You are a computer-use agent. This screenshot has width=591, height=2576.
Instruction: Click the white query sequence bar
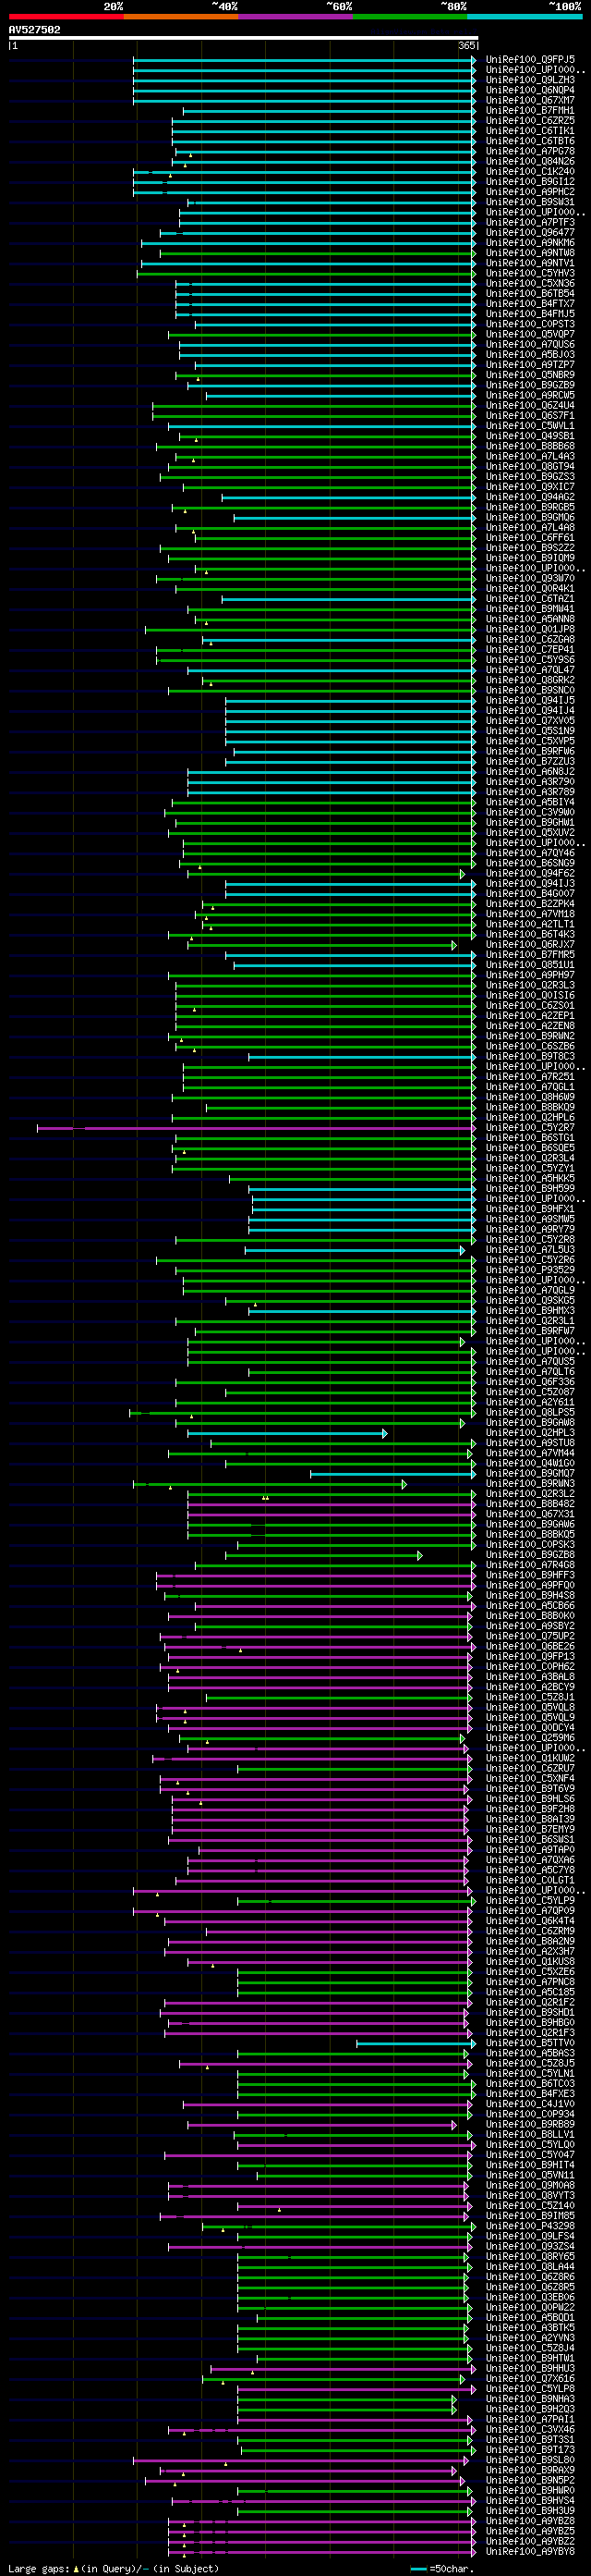click(244, 38)
